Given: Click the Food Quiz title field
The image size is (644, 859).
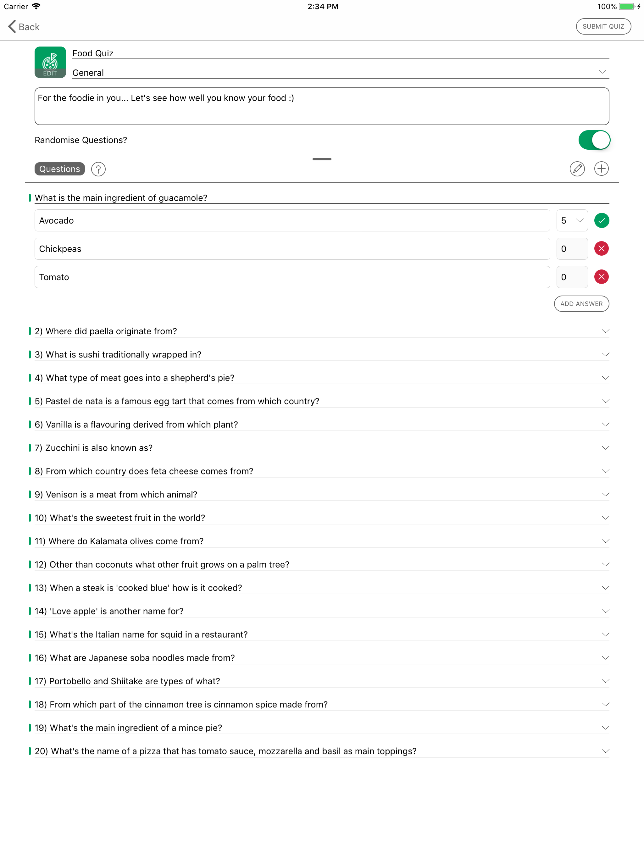Looking at the screenshot, I should [340, 53].
